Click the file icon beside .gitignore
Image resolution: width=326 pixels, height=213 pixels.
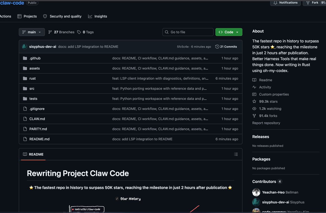point(25,109)
